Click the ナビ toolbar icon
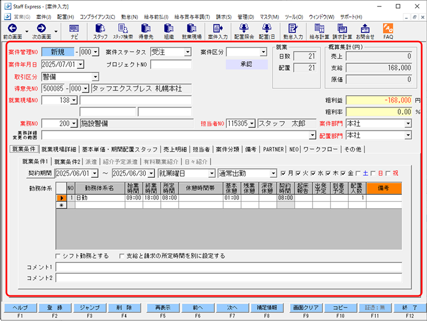This screenshot has width=427, height=321. point(74,31)
